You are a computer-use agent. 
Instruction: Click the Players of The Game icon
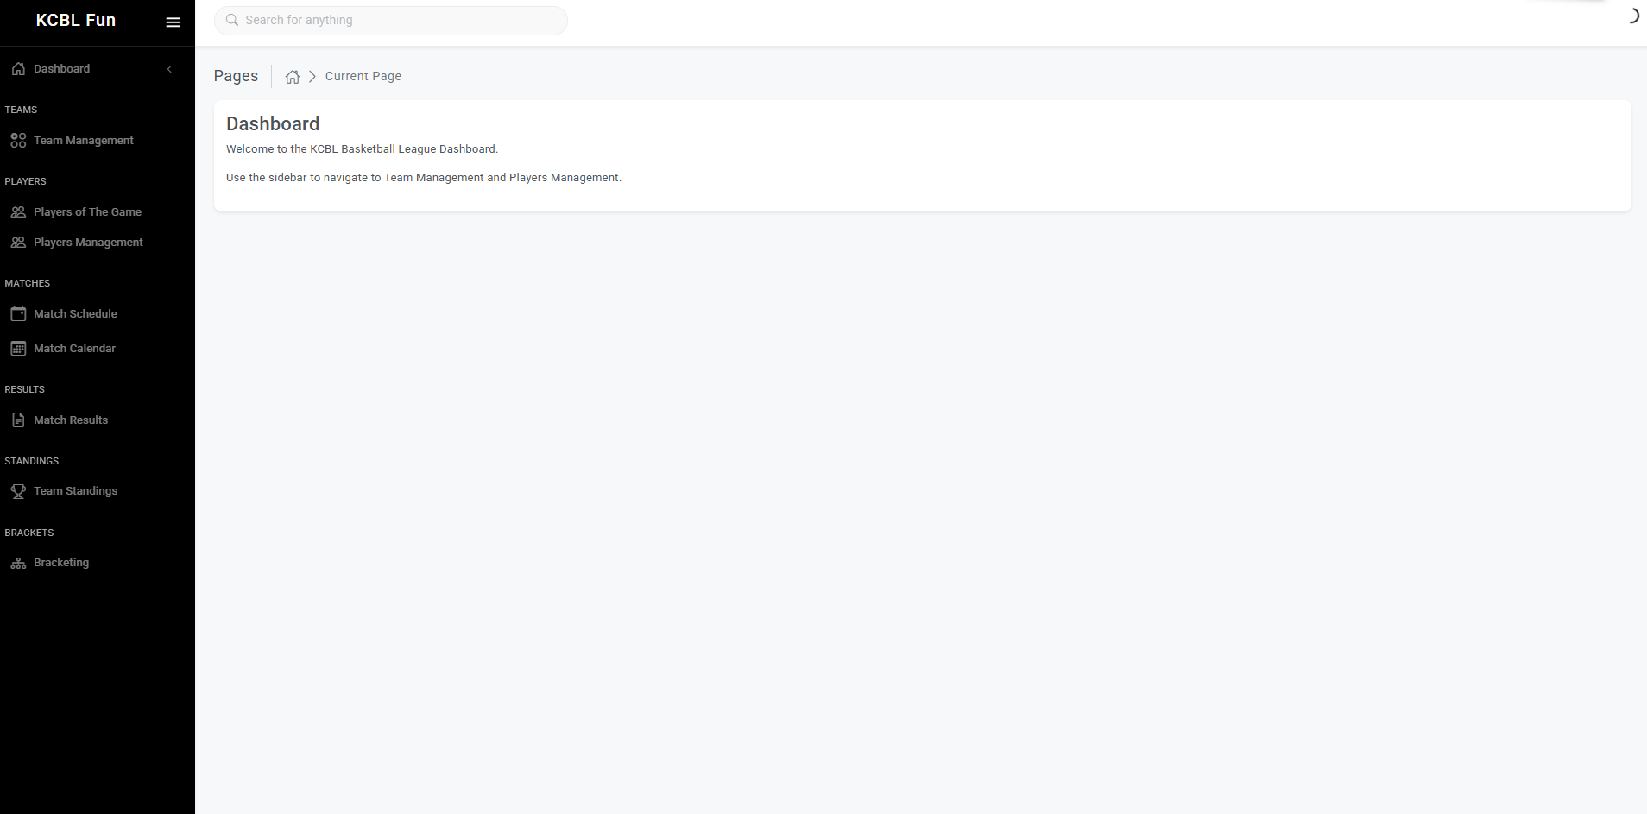pos(18,212)
